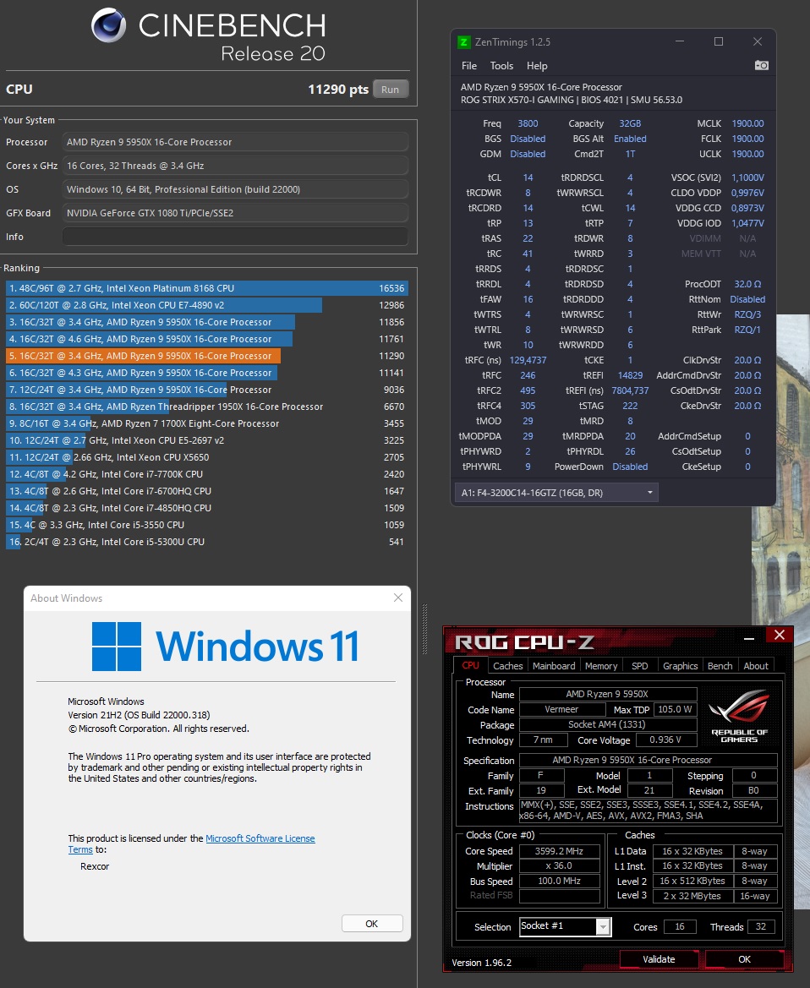Image resolution: width=810 pixels, height=988 pixels.
Task: Click the Core Voltage value 0.936 V
Action: [x=665, y=740]
